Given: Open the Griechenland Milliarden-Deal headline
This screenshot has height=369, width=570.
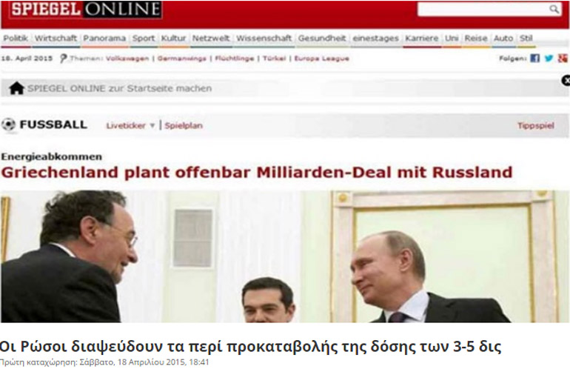Looking at the screenshot, I should (x=257, y=172).
